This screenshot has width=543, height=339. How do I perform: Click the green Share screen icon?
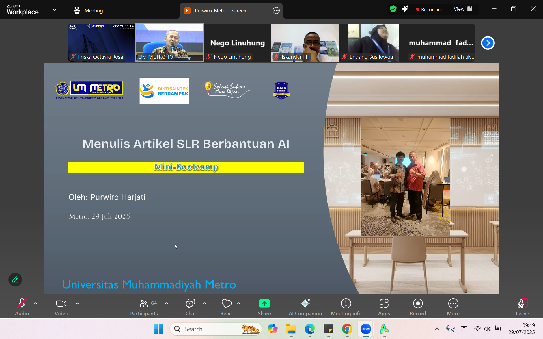(264, 304)
